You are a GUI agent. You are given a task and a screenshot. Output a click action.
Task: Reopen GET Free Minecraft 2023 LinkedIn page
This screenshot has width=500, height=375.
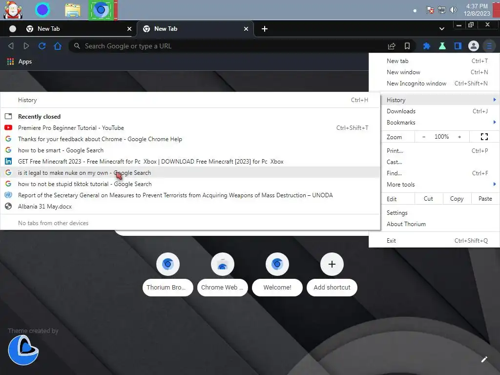190,161
